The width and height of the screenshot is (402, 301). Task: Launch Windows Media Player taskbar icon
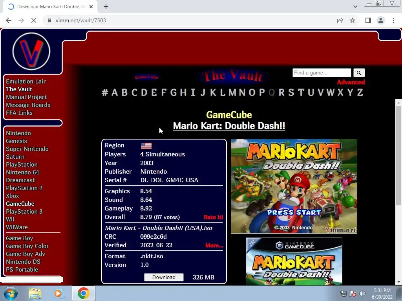pos(58,294)
